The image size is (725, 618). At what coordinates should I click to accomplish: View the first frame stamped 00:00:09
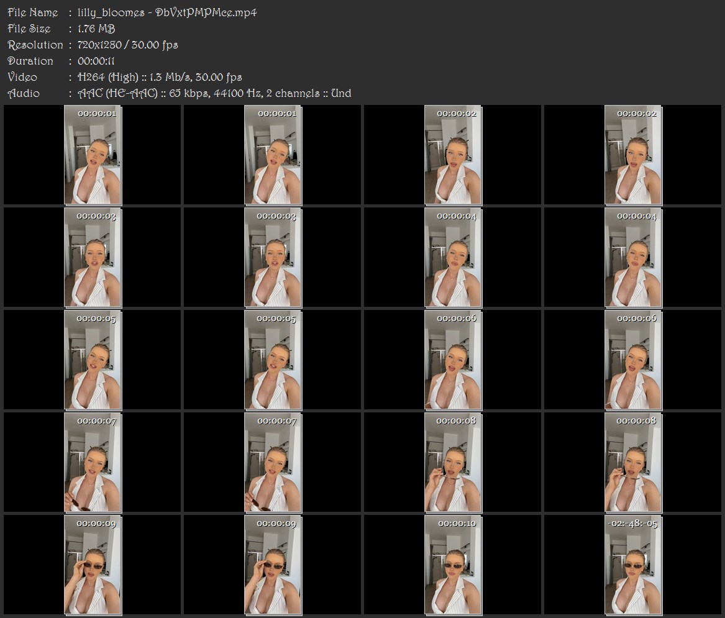coord(93,565)
